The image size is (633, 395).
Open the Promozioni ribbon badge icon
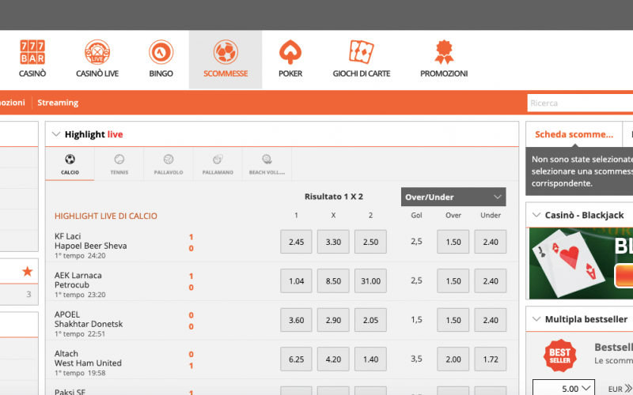(x=444, y=52)
